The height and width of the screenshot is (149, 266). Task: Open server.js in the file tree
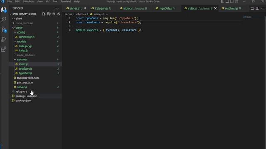(22, 87)
